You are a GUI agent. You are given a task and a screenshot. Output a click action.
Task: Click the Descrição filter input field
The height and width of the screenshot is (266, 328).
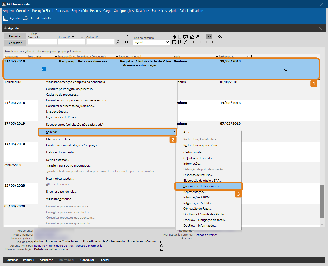click(42, 42)
